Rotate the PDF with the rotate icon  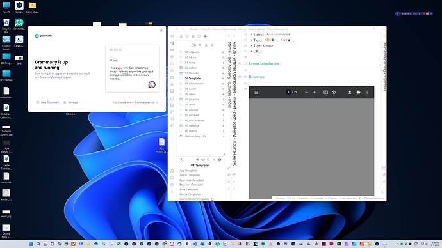tap(334, 92)
